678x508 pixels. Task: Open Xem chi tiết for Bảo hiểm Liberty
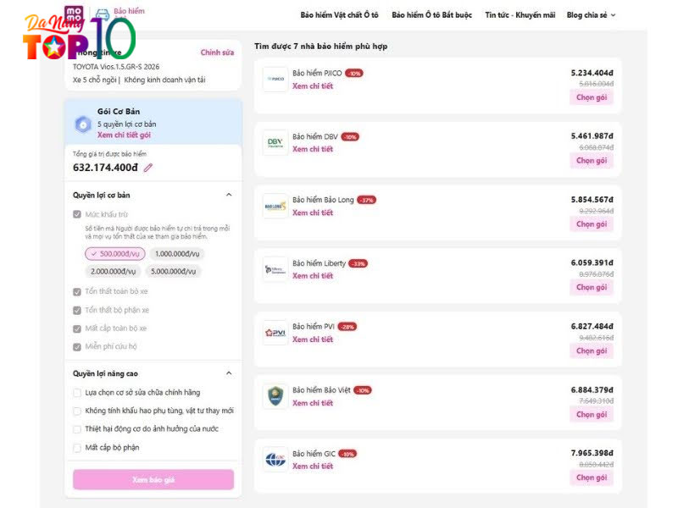pos(313,276)
